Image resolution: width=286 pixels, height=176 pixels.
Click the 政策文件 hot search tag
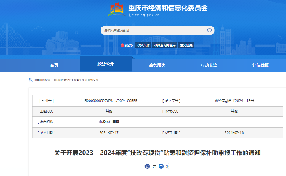click(x=143, y=45)
